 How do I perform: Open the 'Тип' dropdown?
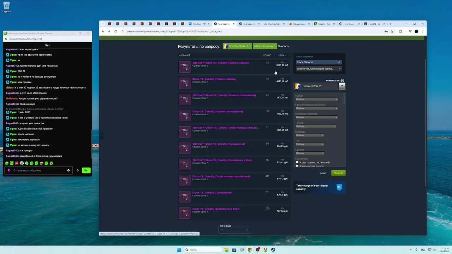click(x=310, y=144)
